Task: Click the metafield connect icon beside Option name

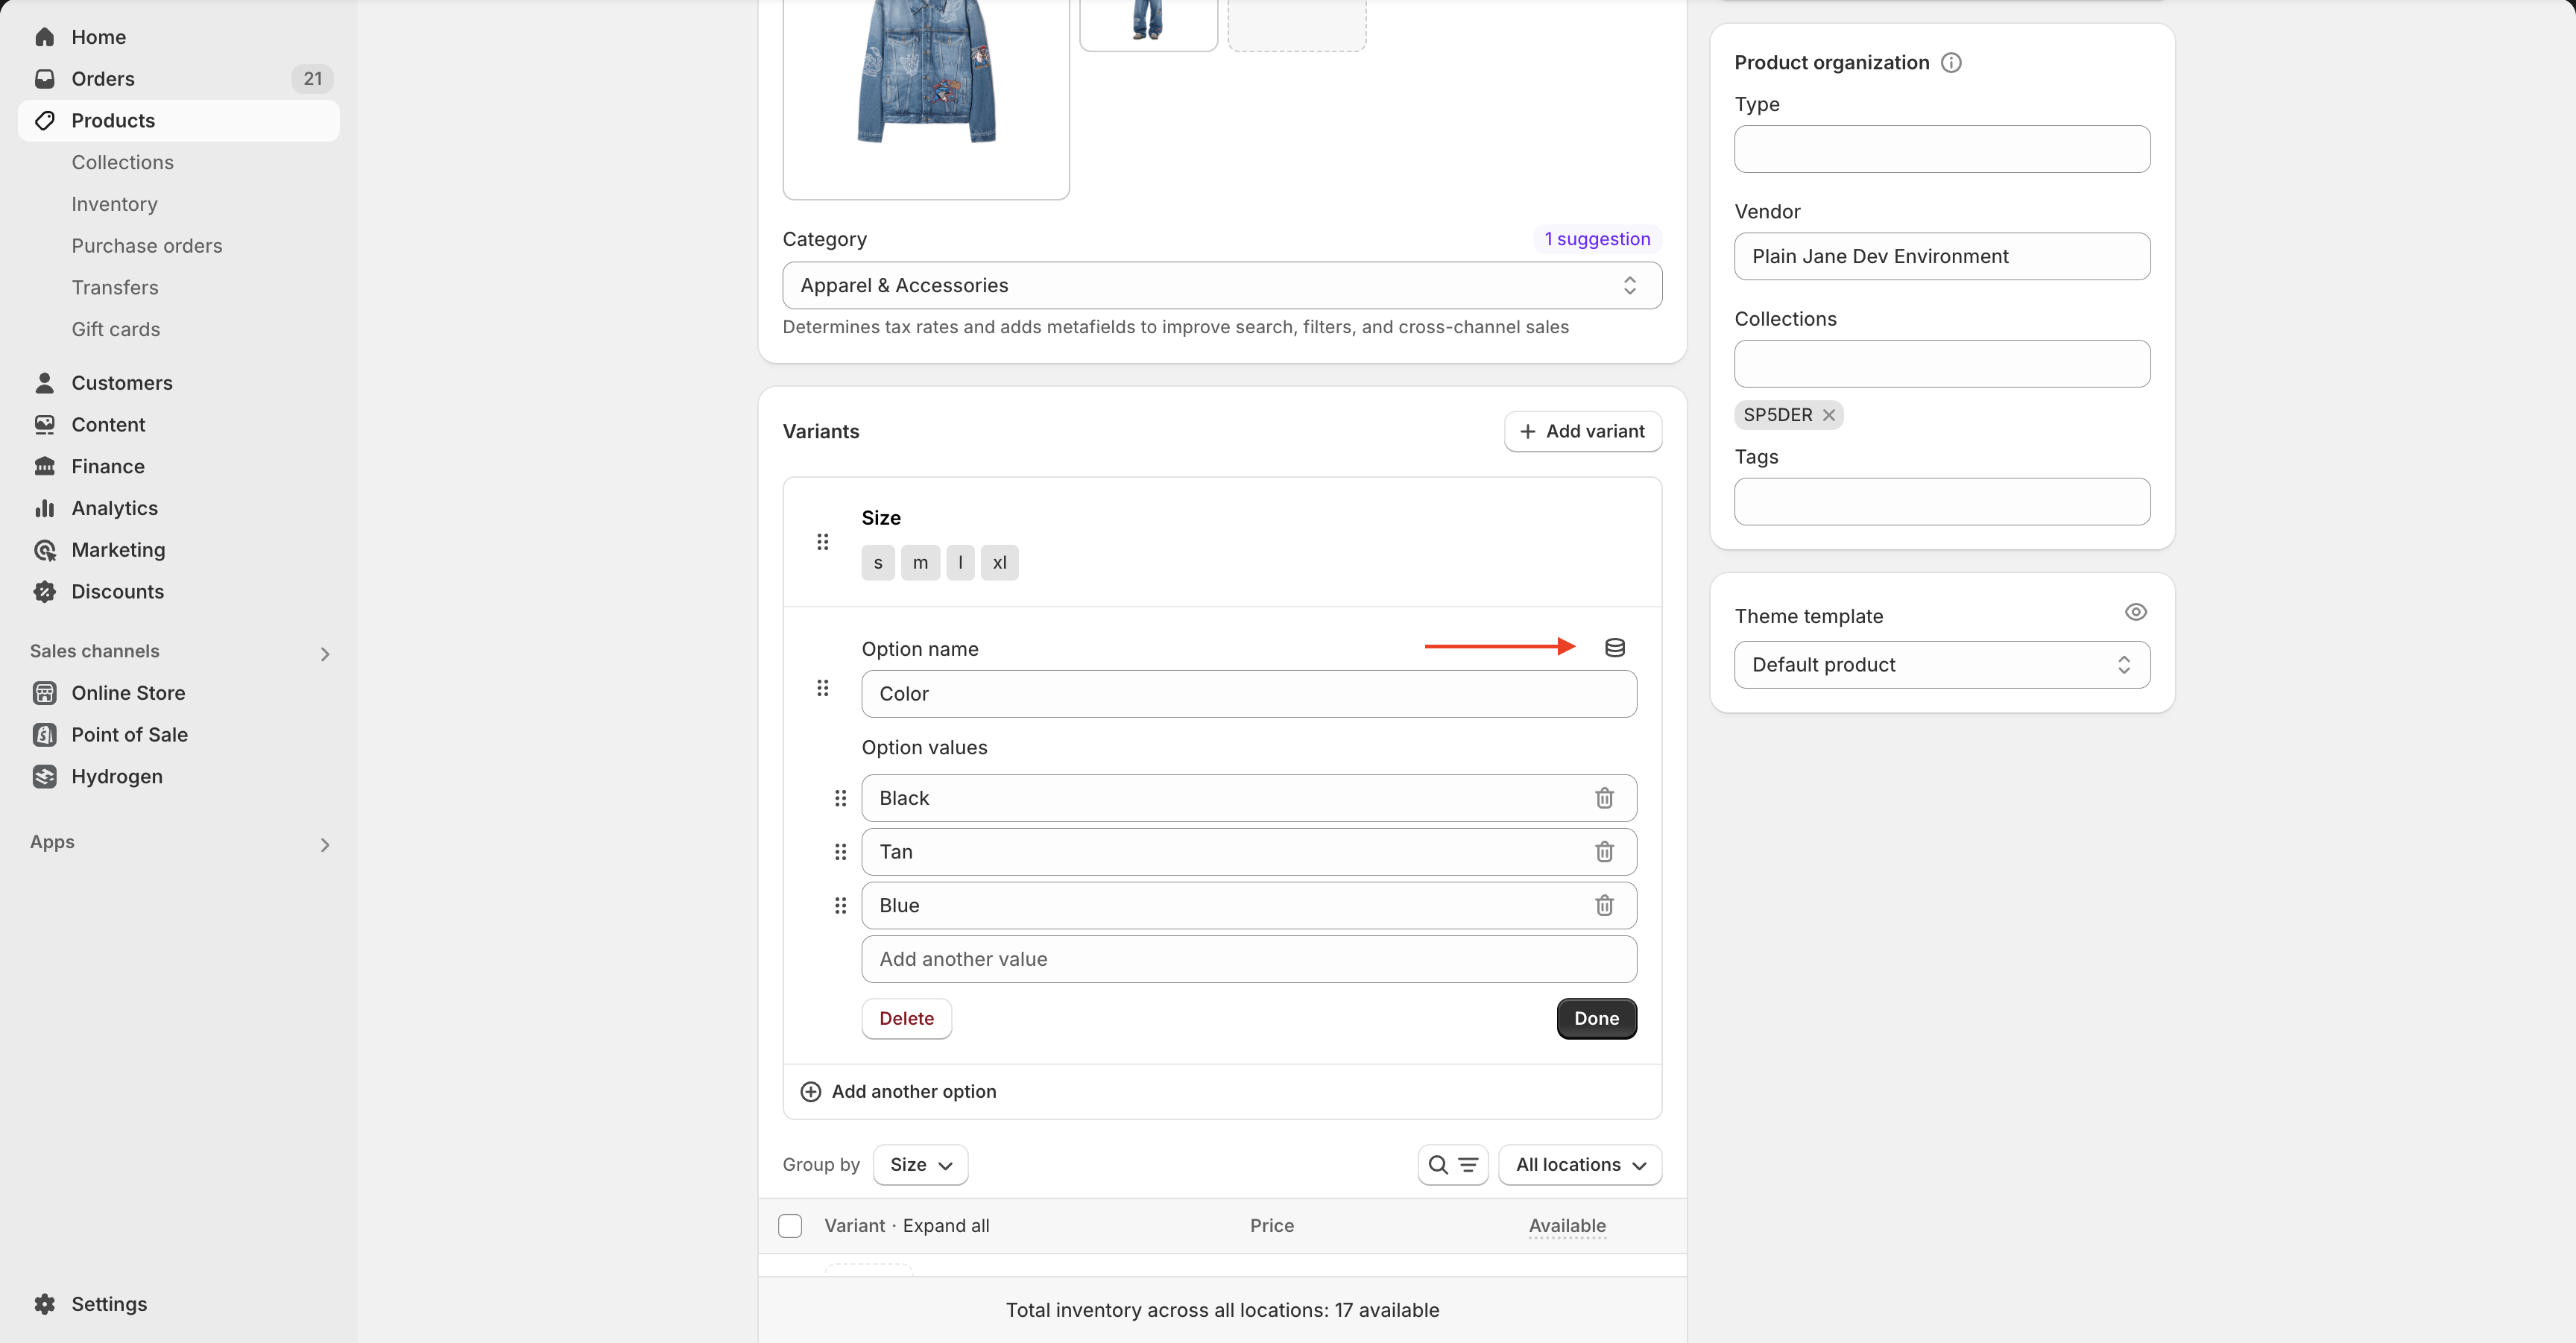Action: [1614, 648]
